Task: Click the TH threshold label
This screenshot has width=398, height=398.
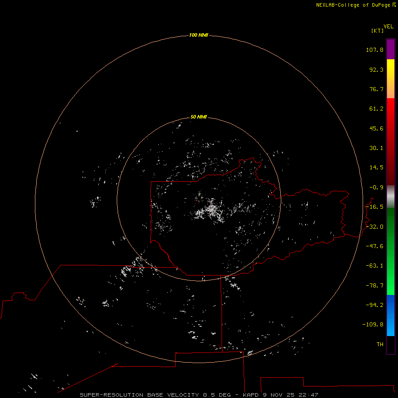Action: tap(380, 344)
